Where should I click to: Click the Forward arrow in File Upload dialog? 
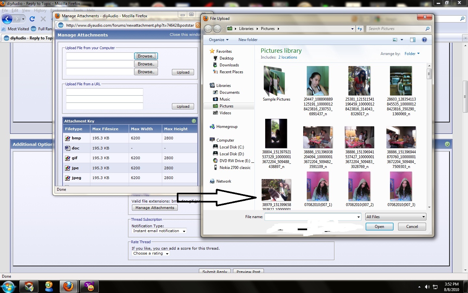pyautogui.click(x=217, y=29)
